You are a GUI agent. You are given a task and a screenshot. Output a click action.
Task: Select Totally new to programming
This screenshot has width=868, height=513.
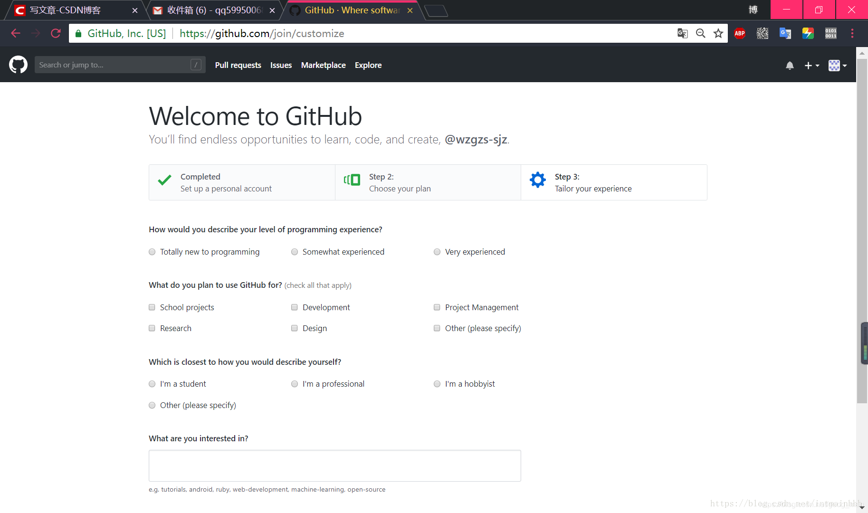tap(152, 252)
